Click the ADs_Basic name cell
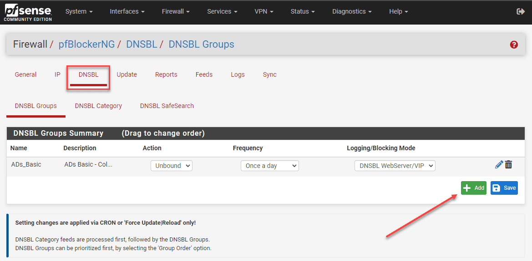The height and width of the screenshot is (261, 532). coord(26,164)
